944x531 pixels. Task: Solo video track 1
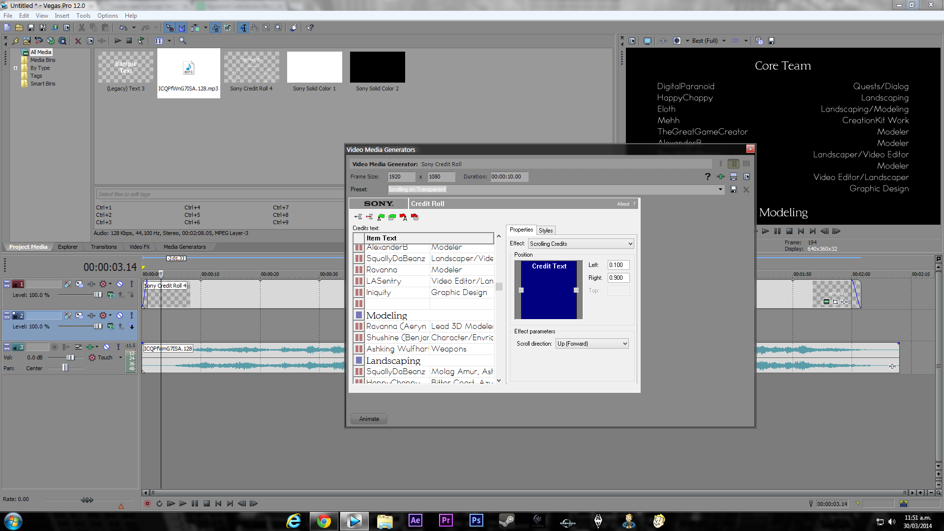click(x=131, y=284)
